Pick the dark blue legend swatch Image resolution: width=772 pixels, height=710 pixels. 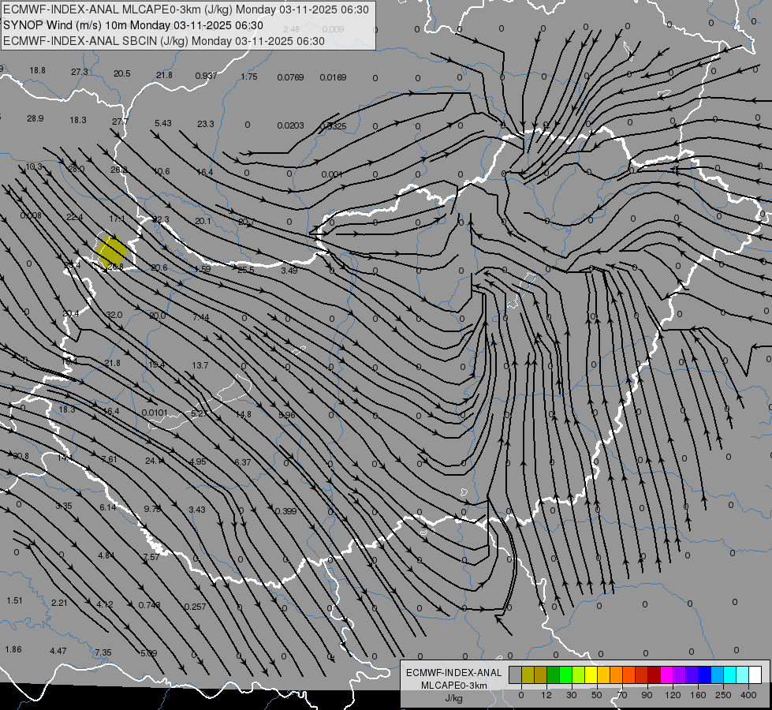coord(704,674)
